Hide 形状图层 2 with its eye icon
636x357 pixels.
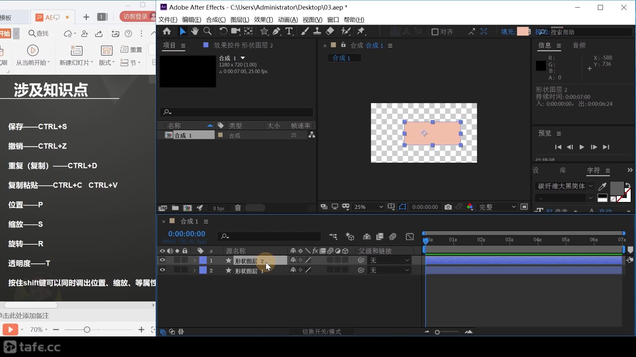click(x=162, y=260)
